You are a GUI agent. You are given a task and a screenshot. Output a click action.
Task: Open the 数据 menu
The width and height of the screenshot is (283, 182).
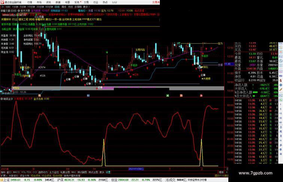(x=58, y=2)
